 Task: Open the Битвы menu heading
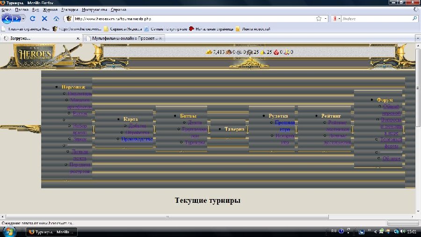click(x=188, y=116)
